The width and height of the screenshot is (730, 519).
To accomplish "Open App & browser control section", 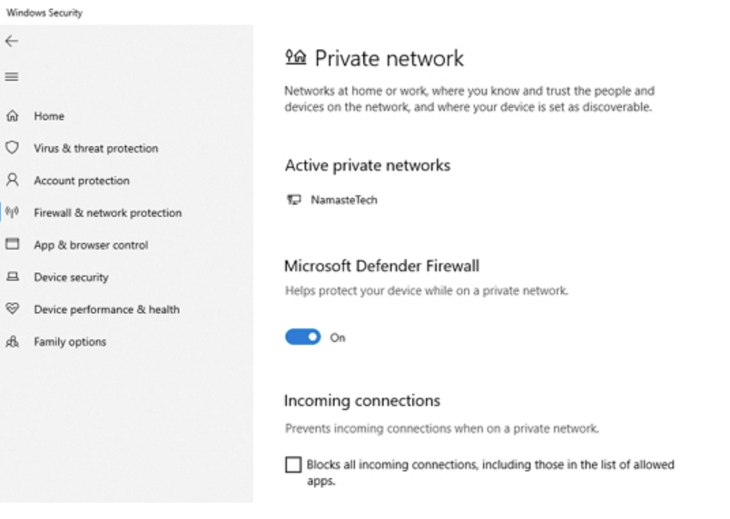I will [91, 245].
